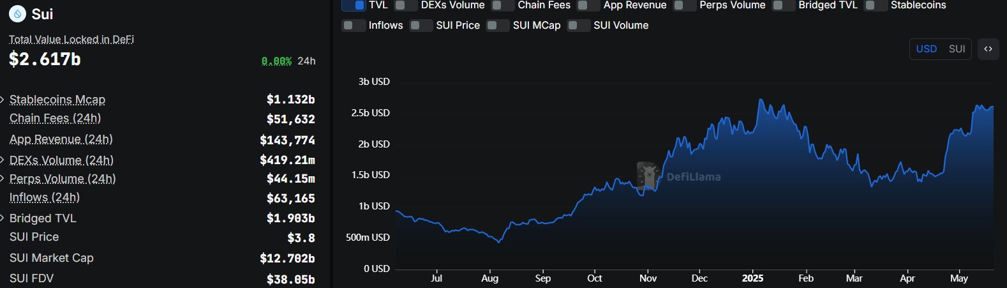1007x288 pixels.
Task: Click the $2.617b TVL value
Action: tap(45, 59)
